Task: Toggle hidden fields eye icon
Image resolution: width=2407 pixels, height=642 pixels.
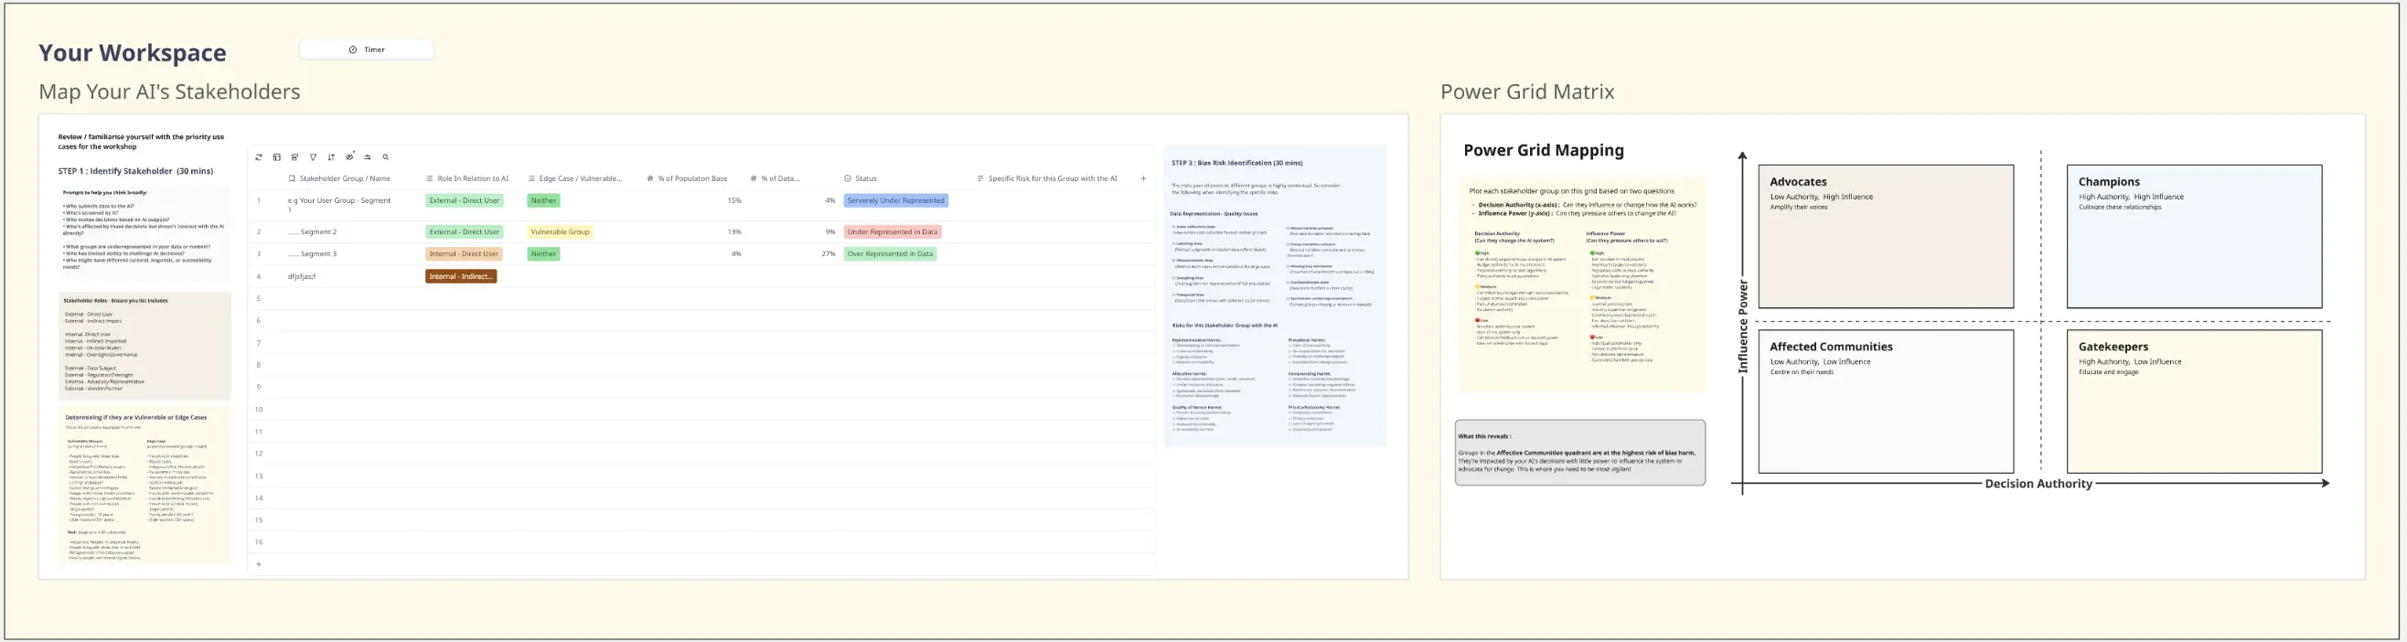Action: [349, 157]
